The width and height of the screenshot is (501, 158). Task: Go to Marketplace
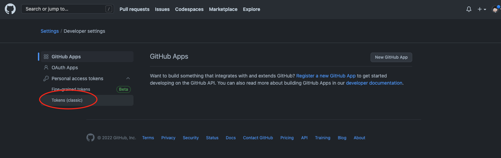(x=223, y=9)
